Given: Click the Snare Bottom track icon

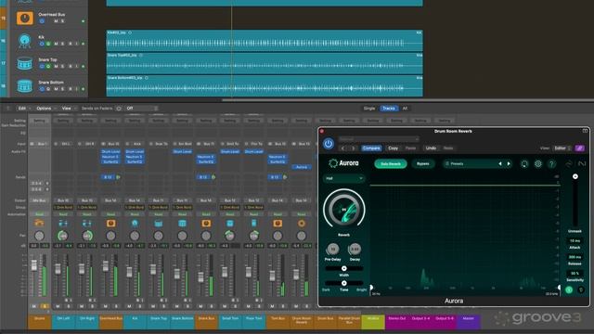Looking at the screenshot, I should 25,86.
